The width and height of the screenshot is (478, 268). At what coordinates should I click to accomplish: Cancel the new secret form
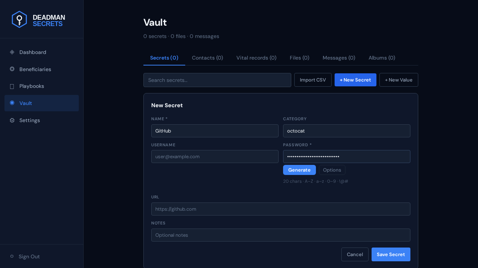pyautogui.click(x=355, y=254)
